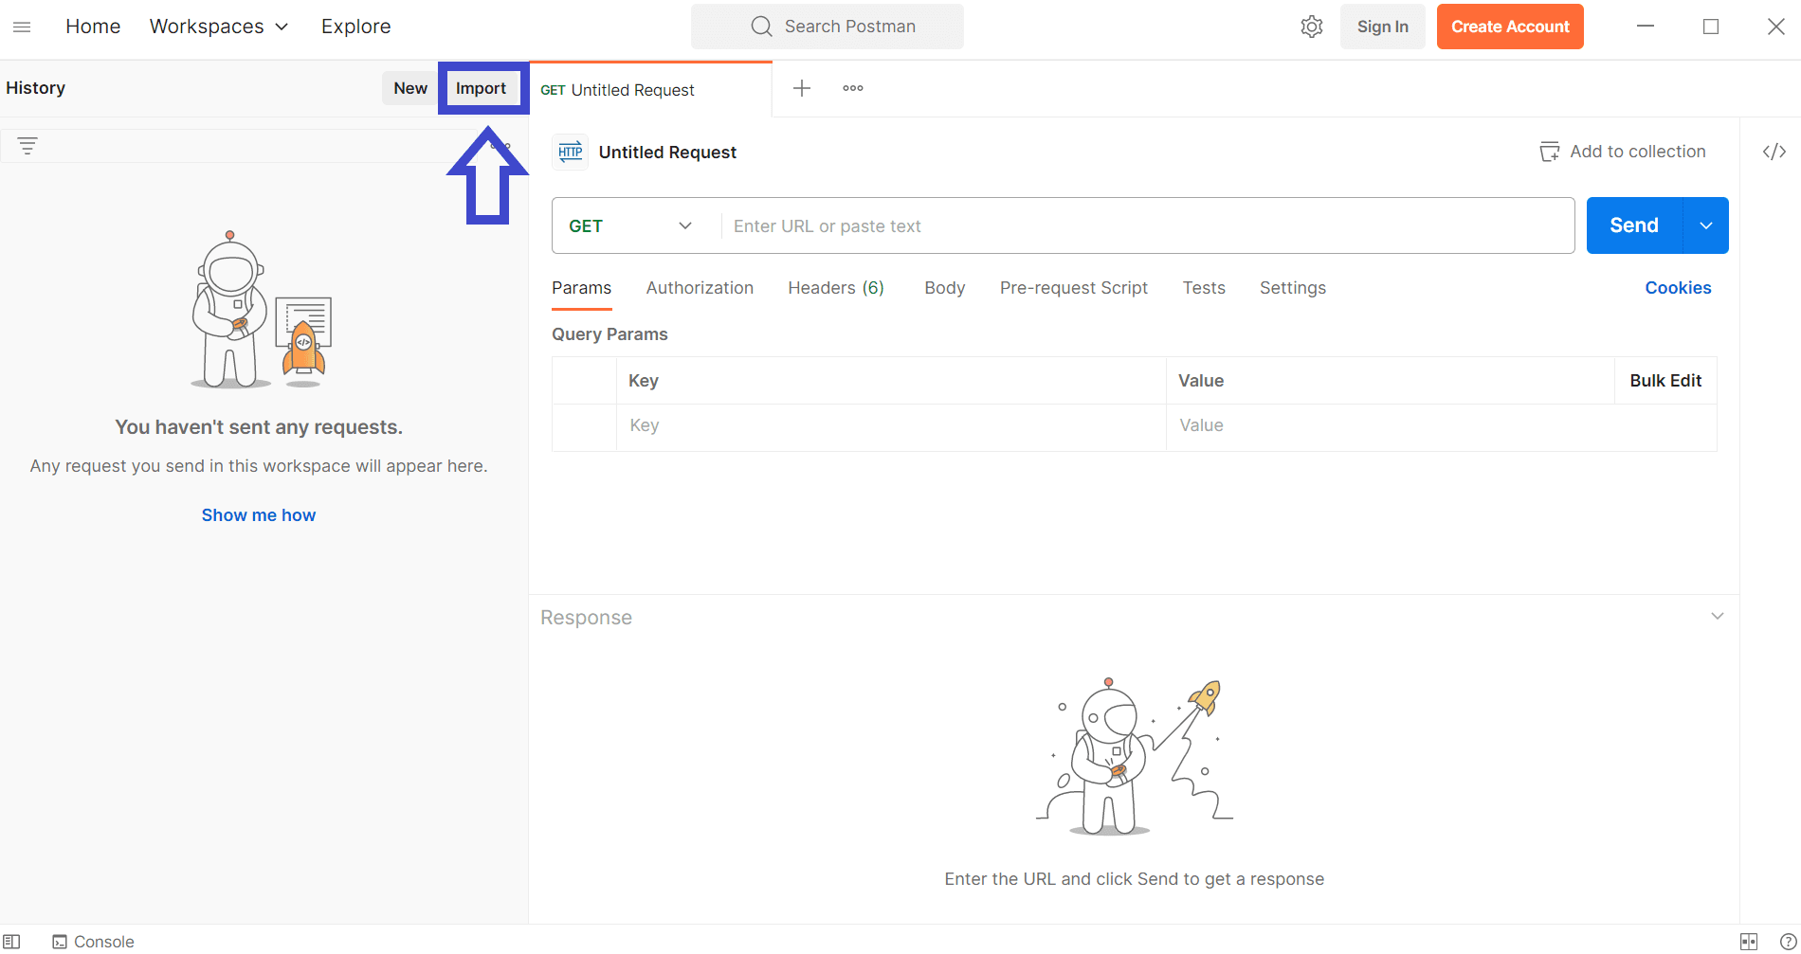
Task: Open the code snippet panel icon
Action: pos(1774,152)
